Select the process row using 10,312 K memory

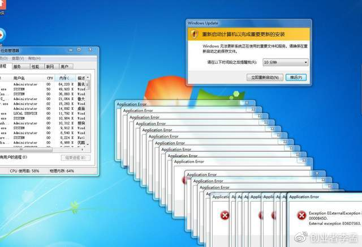click(43, 123)
